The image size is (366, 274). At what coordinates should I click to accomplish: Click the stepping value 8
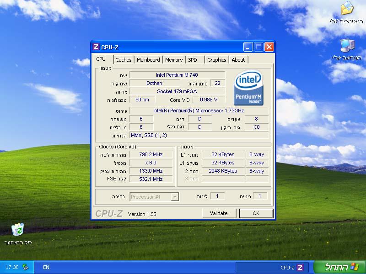pos(257,119)
